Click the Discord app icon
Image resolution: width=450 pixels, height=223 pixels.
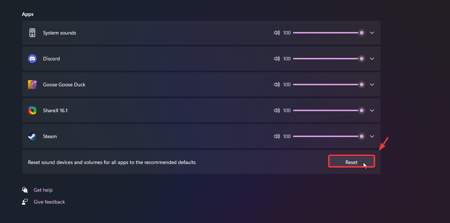coord(32,59)
